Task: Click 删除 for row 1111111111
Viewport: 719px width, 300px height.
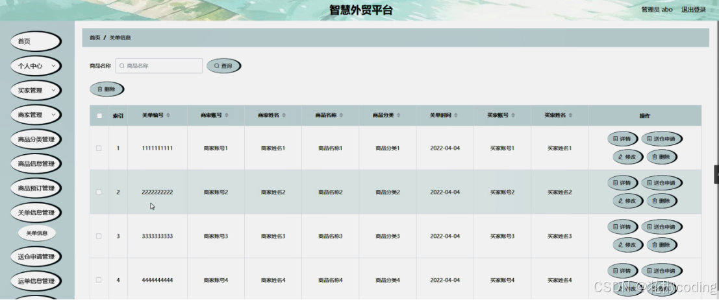Action: pyautogui.click(x=662, y=157)
